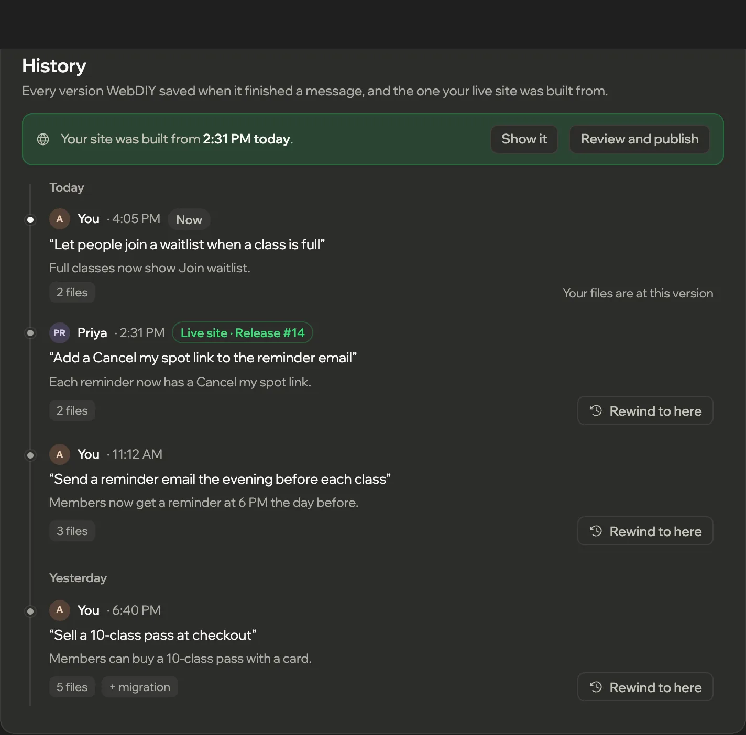746x735 pixels.
Task: Click your avatar on the 6:40 PM entry
Action: point(60,610)
